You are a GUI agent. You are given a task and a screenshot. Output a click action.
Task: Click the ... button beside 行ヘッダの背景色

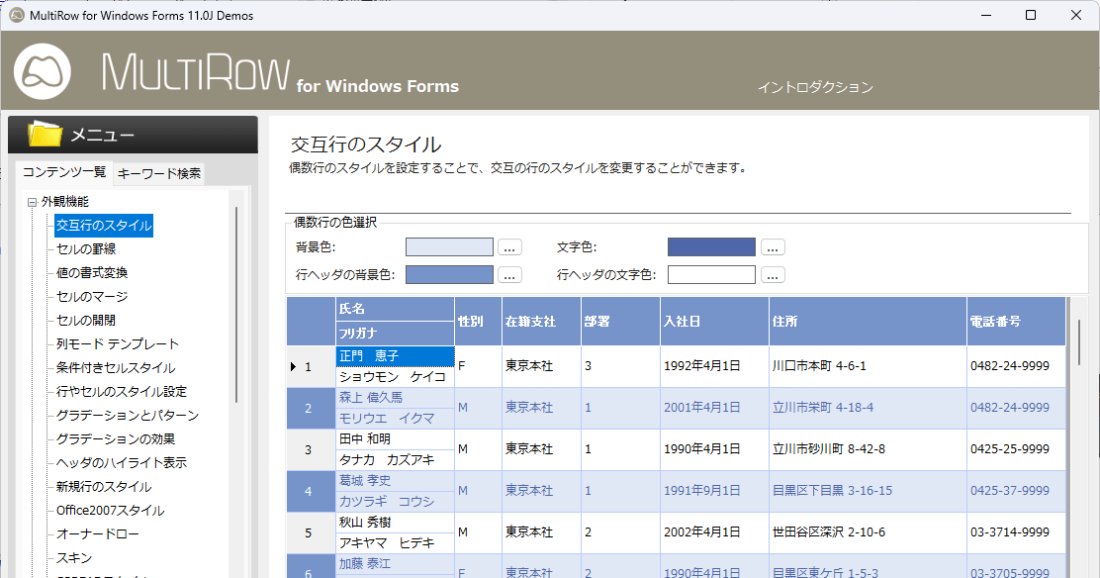click(509, 274)
